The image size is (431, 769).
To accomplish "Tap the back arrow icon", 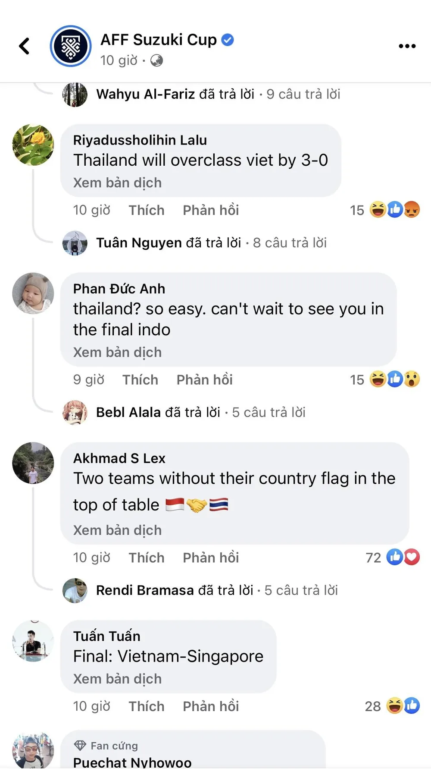I will [x=25, y=46].
